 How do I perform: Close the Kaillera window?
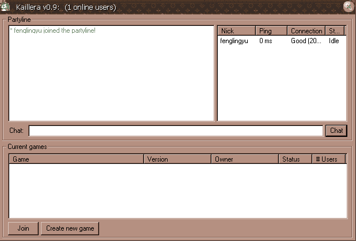click(x=349, y=6)
